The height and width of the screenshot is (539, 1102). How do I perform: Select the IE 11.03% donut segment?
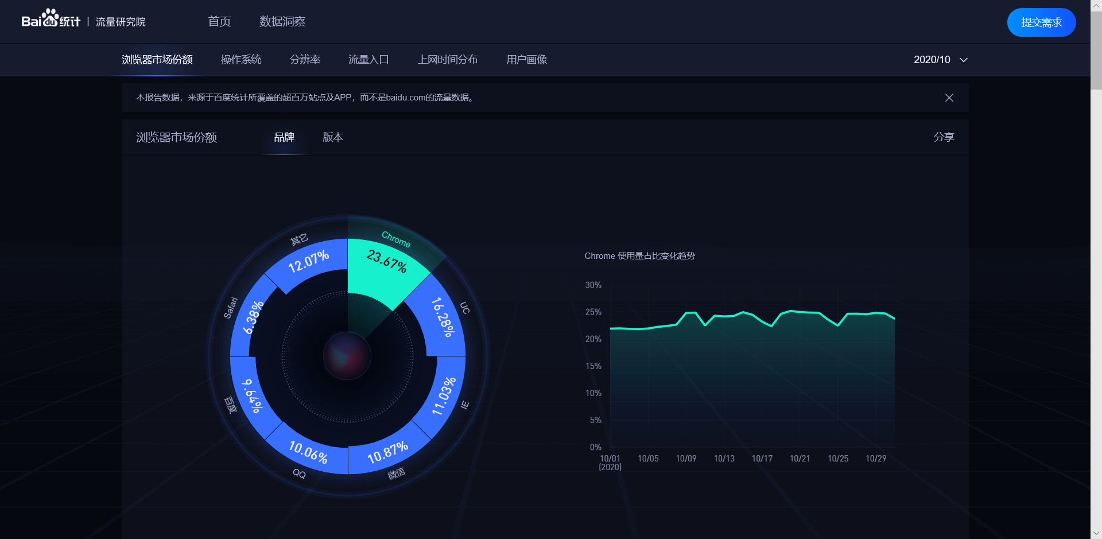click(x=443, y=396)
